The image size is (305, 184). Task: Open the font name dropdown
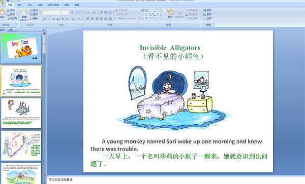(52, 13)
